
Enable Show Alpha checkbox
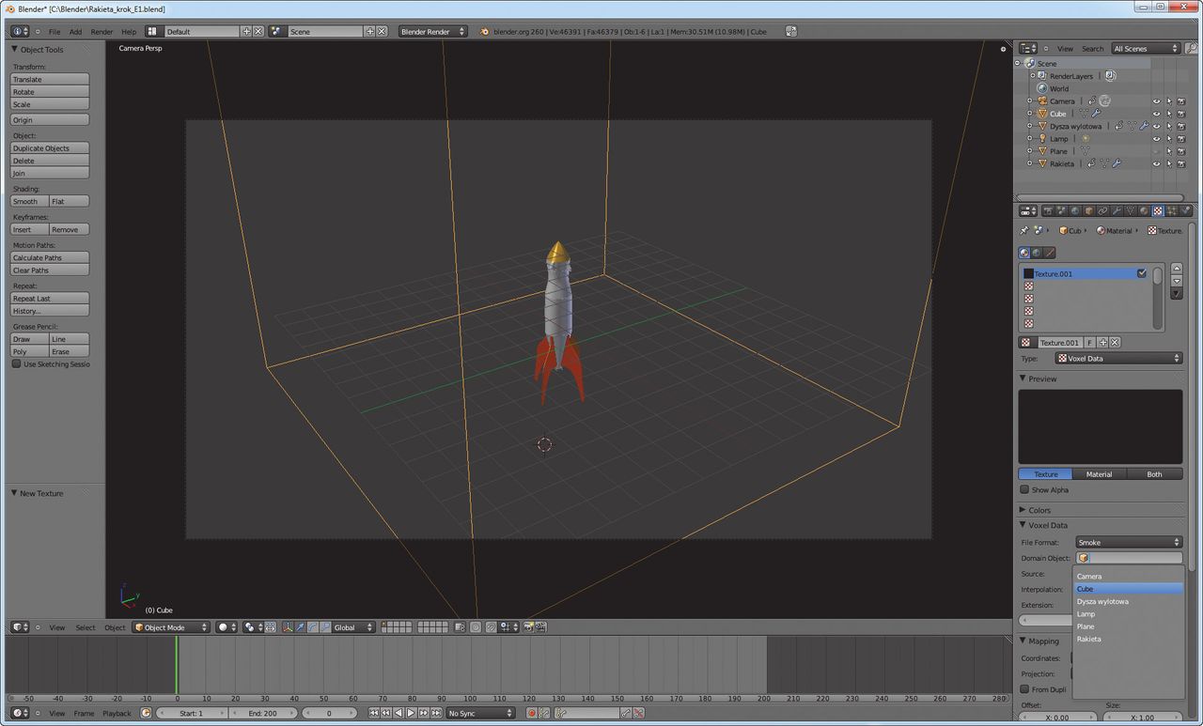tap(1024, 489)
